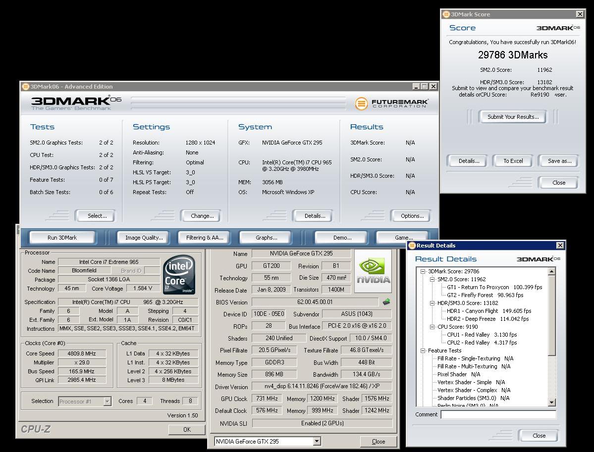The image size is (594, 452).
Task: Collapse the CPU Score: 9190 node
Action: coord(432,327)
